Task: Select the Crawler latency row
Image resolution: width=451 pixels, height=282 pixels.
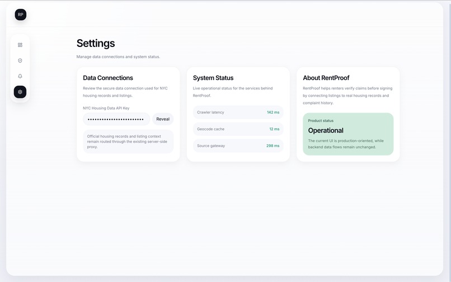Action: tap(238, 112)
